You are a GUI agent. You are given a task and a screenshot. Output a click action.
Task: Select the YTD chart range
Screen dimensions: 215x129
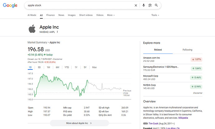pos(67,67)
